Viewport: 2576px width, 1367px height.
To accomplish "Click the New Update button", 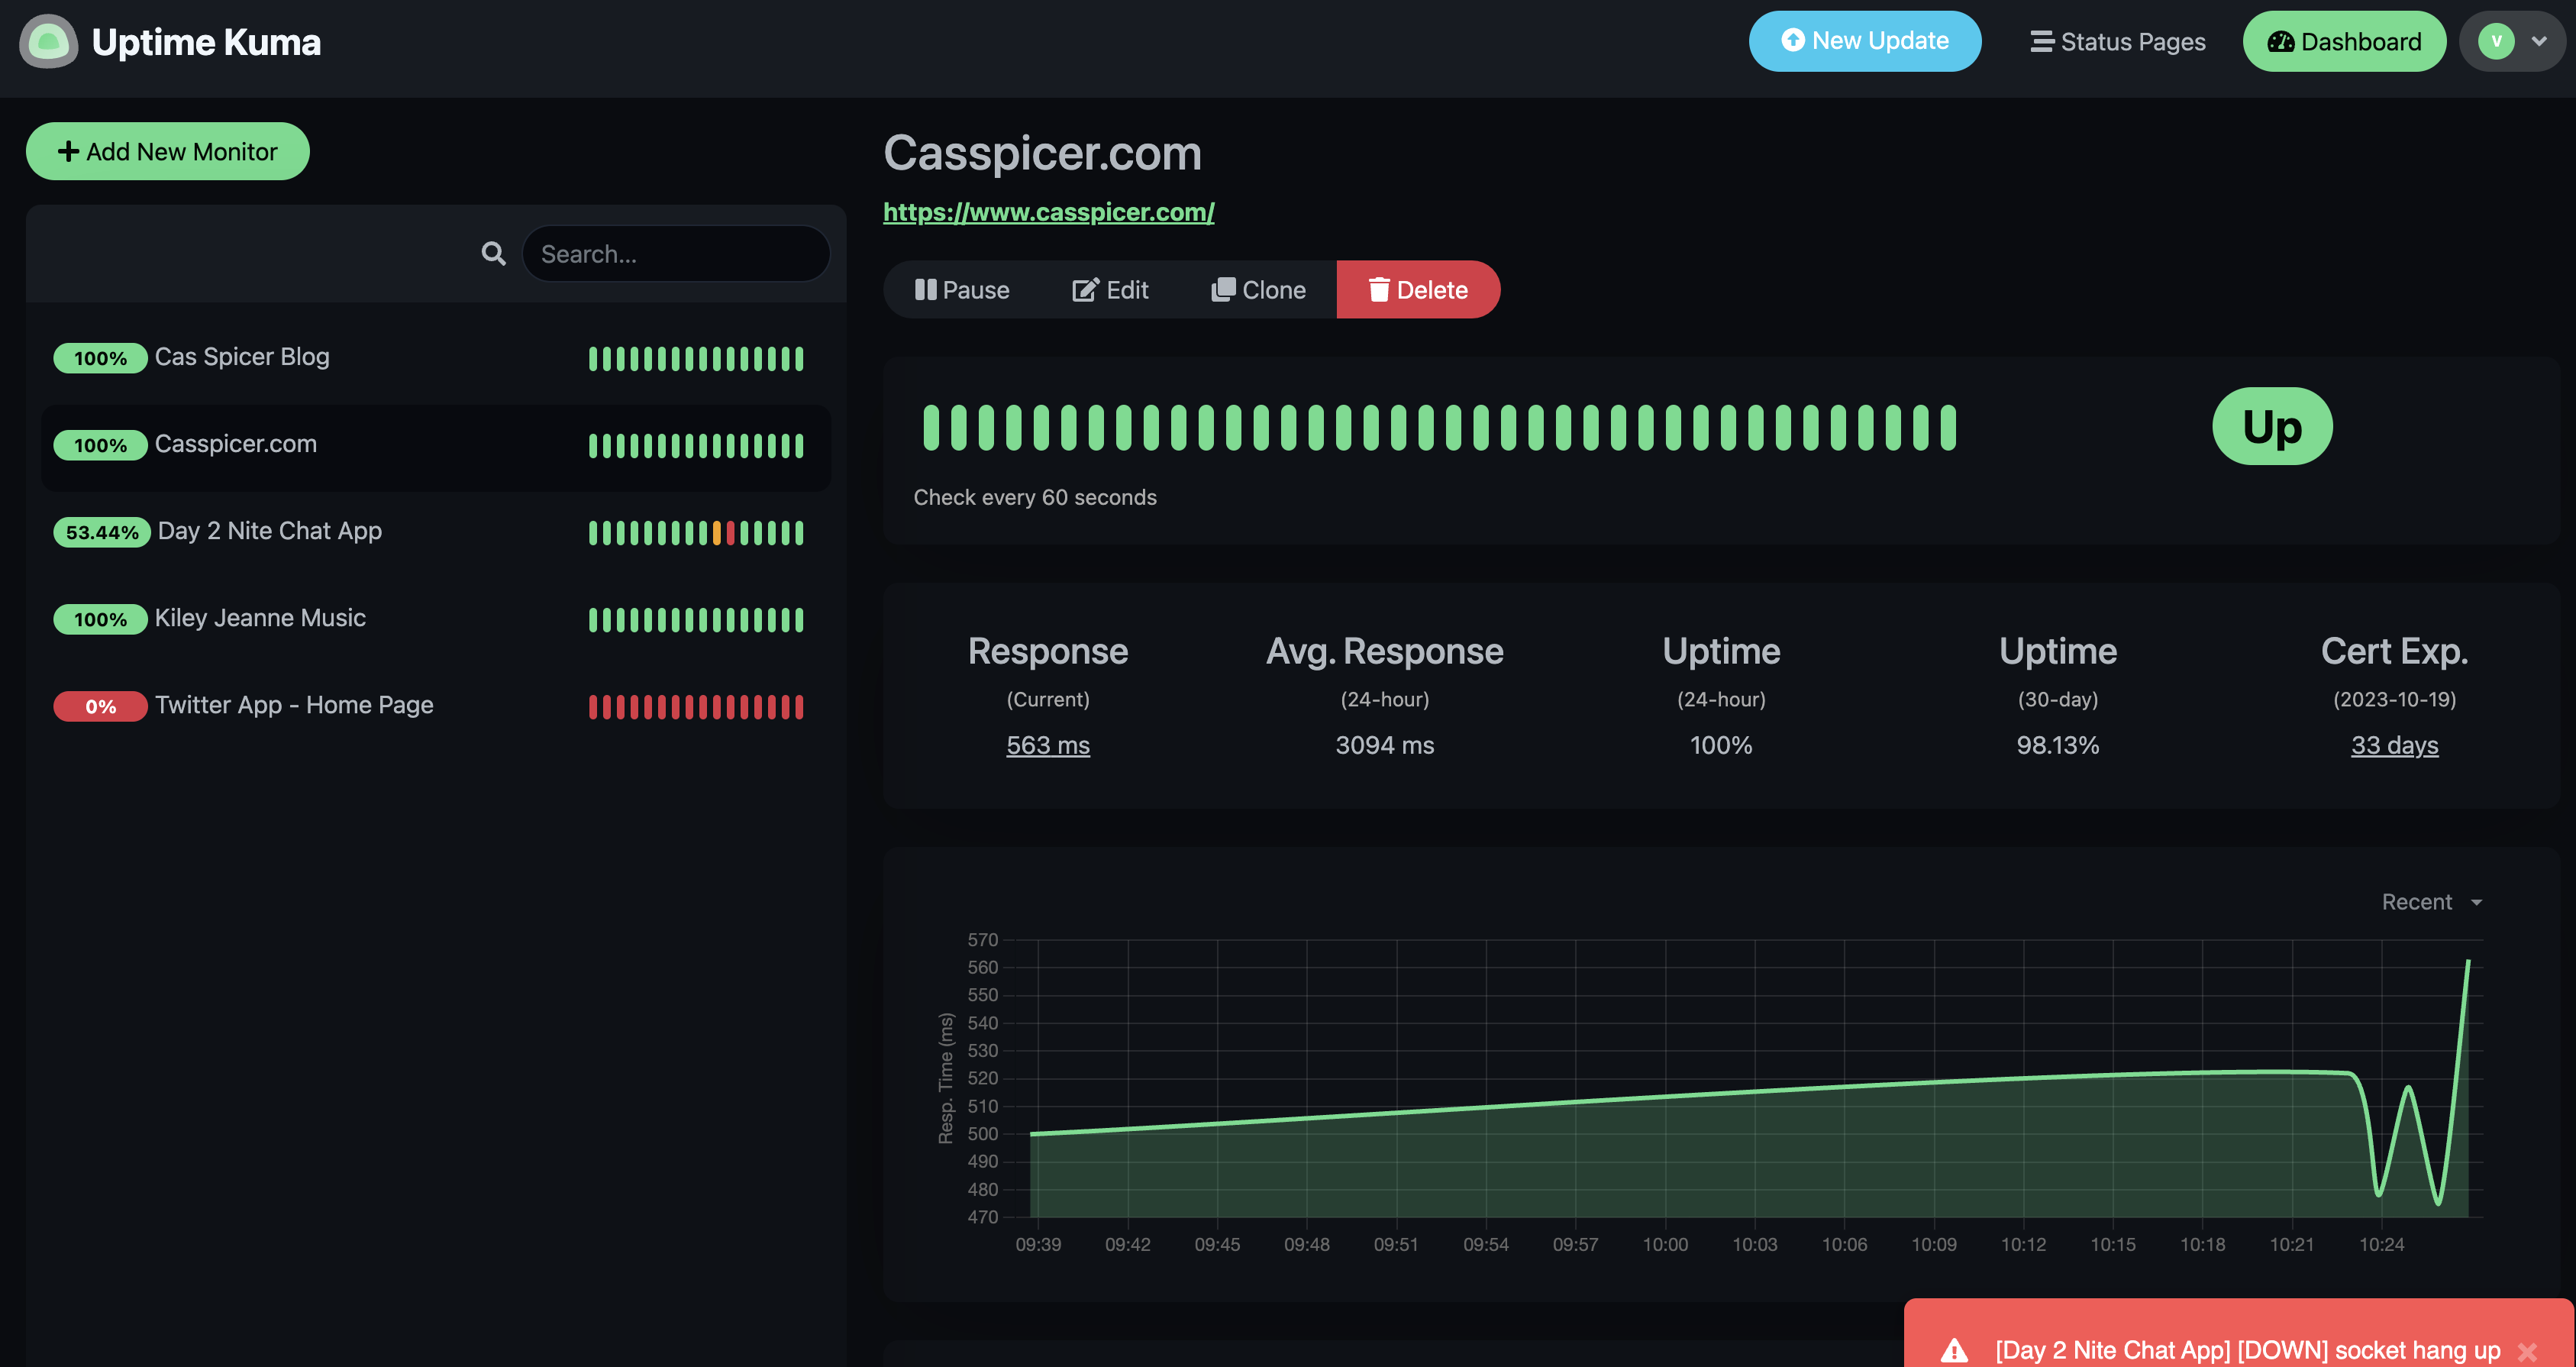I will click(x=1864, y=41).
